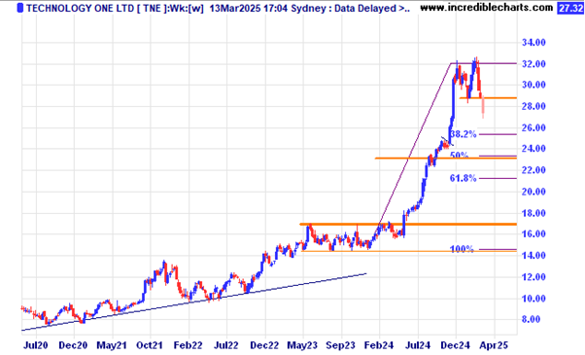Select the 30.00 price axis label
The image size is (585, 355).
[x=533, y=86]
